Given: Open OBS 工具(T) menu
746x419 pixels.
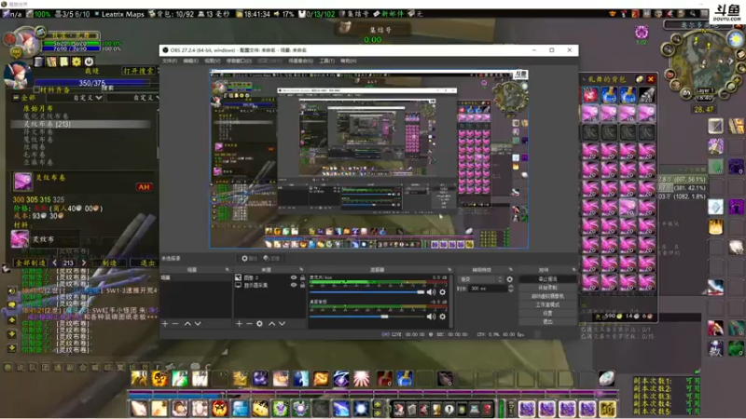Looking at the screenshot, I should [327, 61].
